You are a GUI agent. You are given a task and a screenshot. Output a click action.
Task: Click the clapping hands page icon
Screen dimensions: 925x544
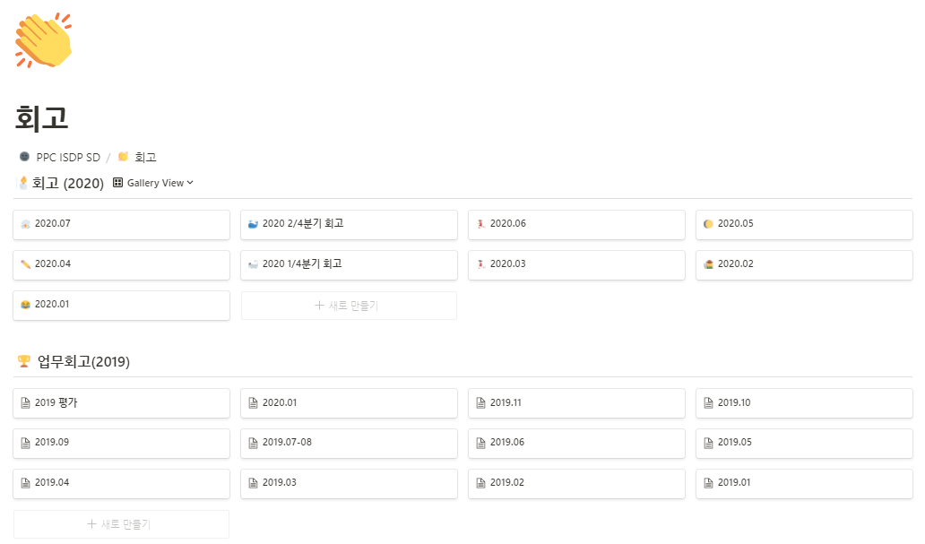point(43,40)
